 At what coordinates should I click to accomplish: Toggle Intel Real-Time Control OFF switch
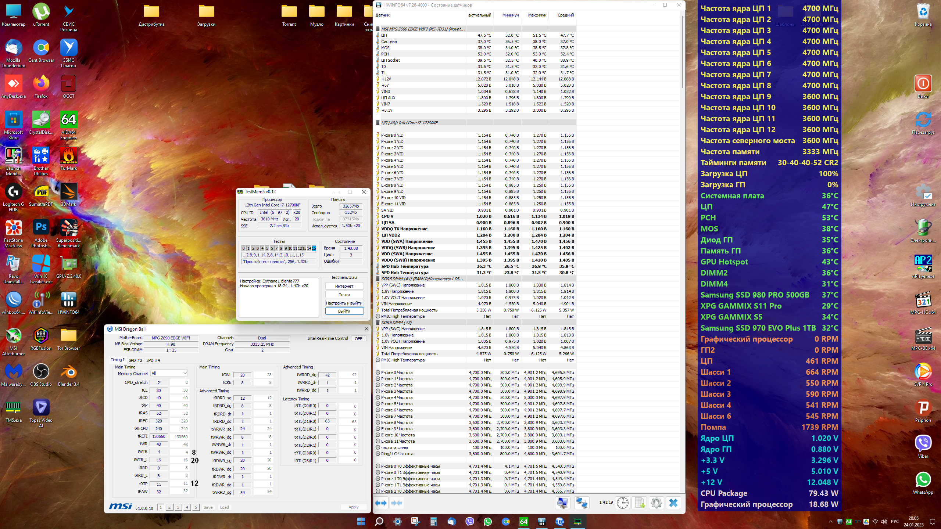click(358, 338)
